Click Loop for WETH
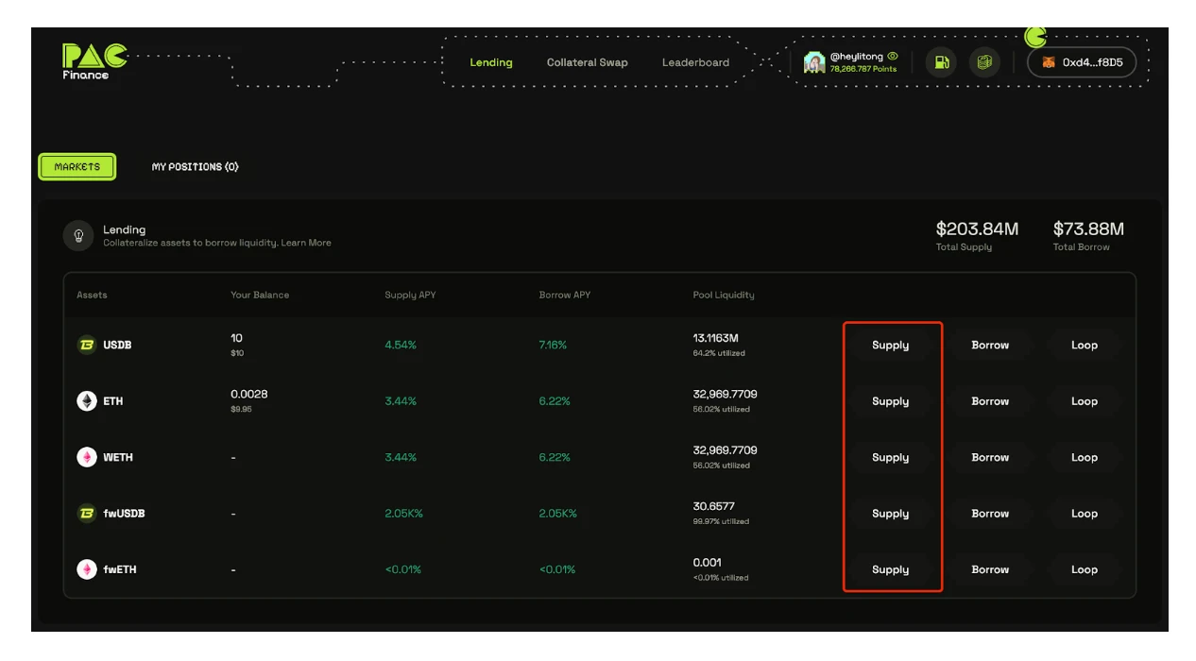Image resolution: width=1196 pixels, height=661 pixels. (1084, 457)
